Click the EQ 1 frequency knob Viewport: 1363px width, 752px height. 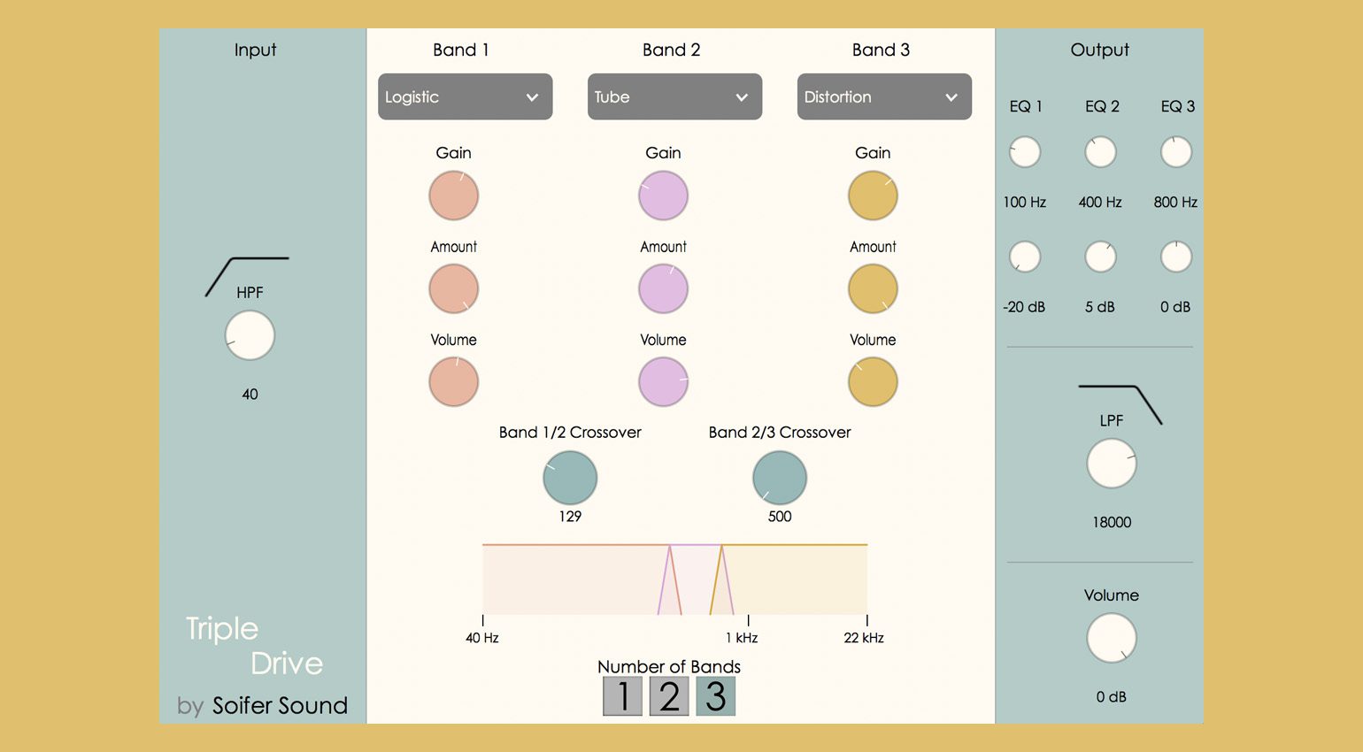(1025, 152)
